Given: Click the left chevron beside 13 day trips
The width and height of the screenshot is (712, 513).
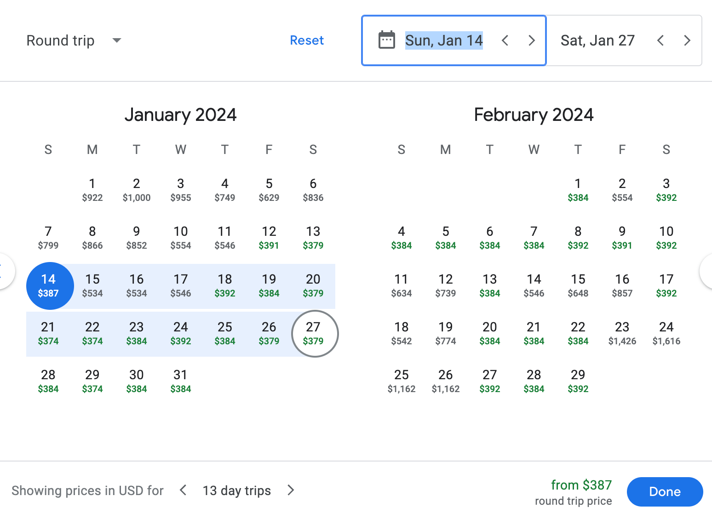Looking at the screenshot, I should coord(183,490).
